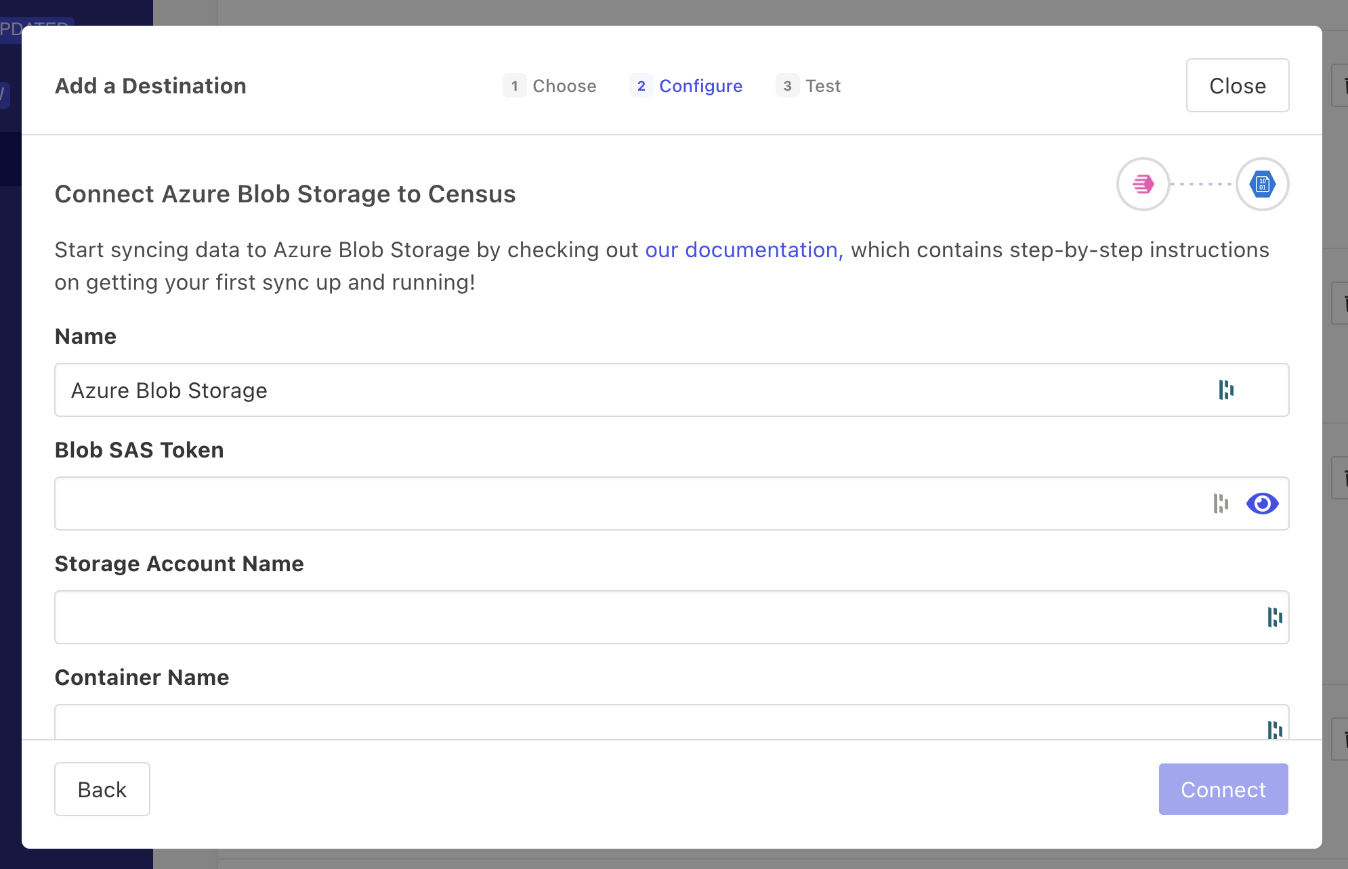Click password manager icon in Blob SAS Token field
The height and width of the screenshot is (869, 1348).
tap(1221, 504)
